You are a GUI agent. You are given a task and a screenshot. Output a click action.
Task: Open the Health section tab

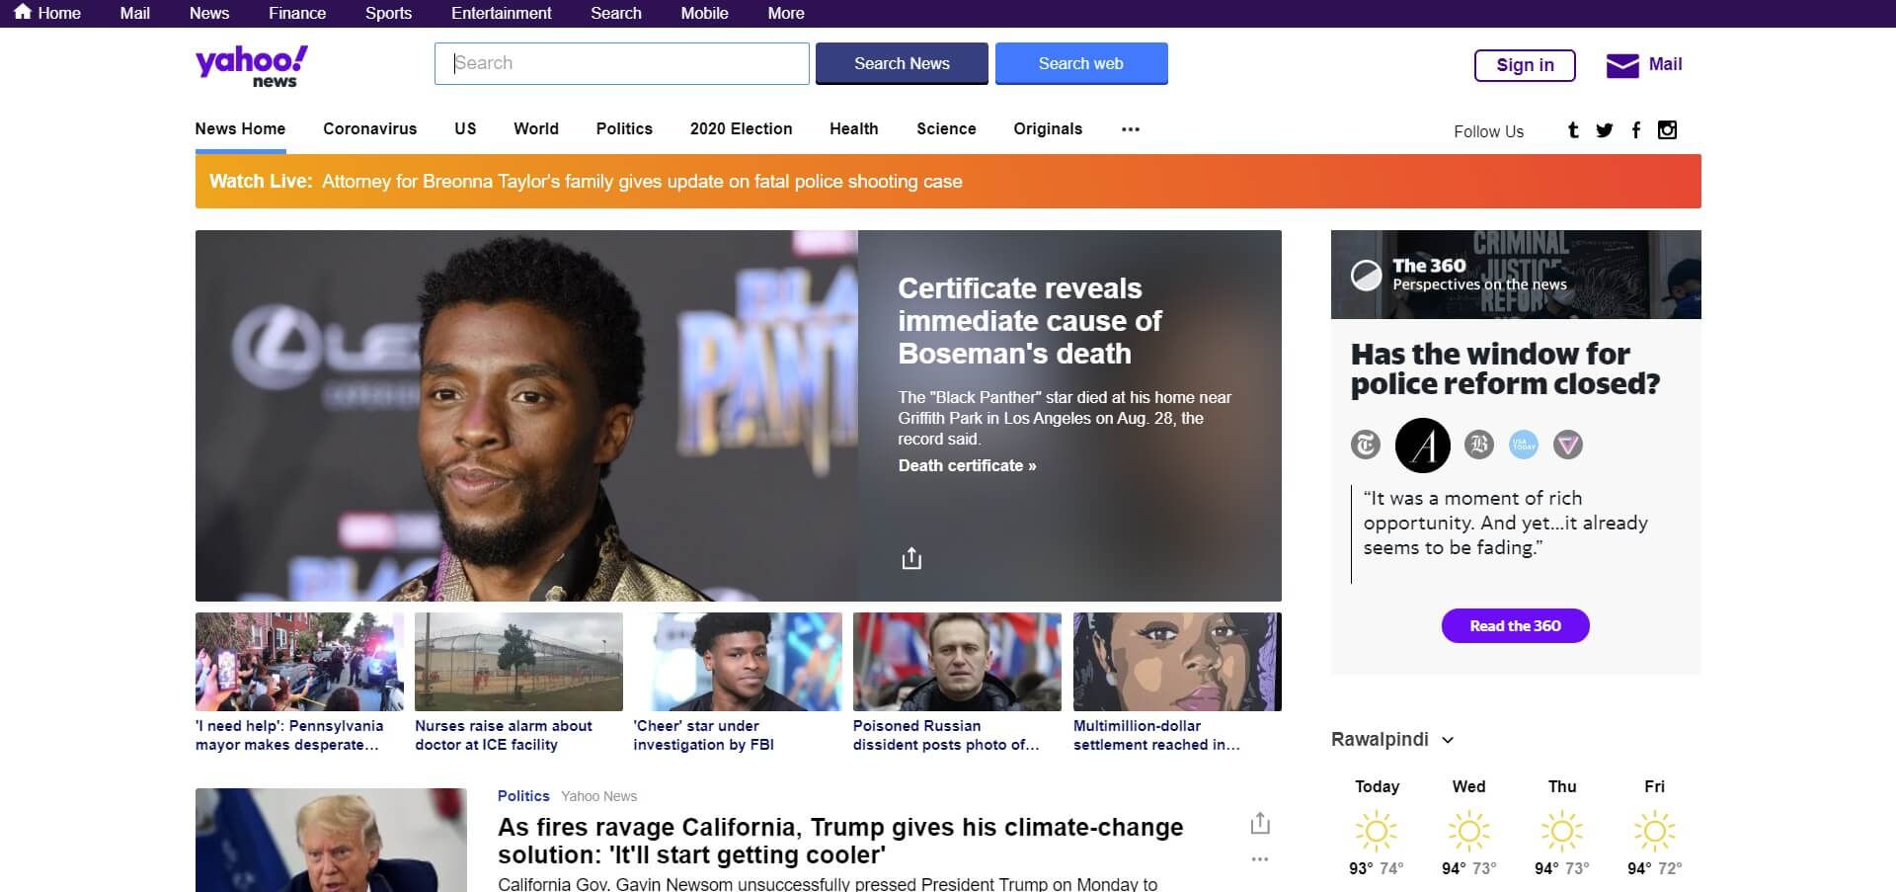pos(854,129)
